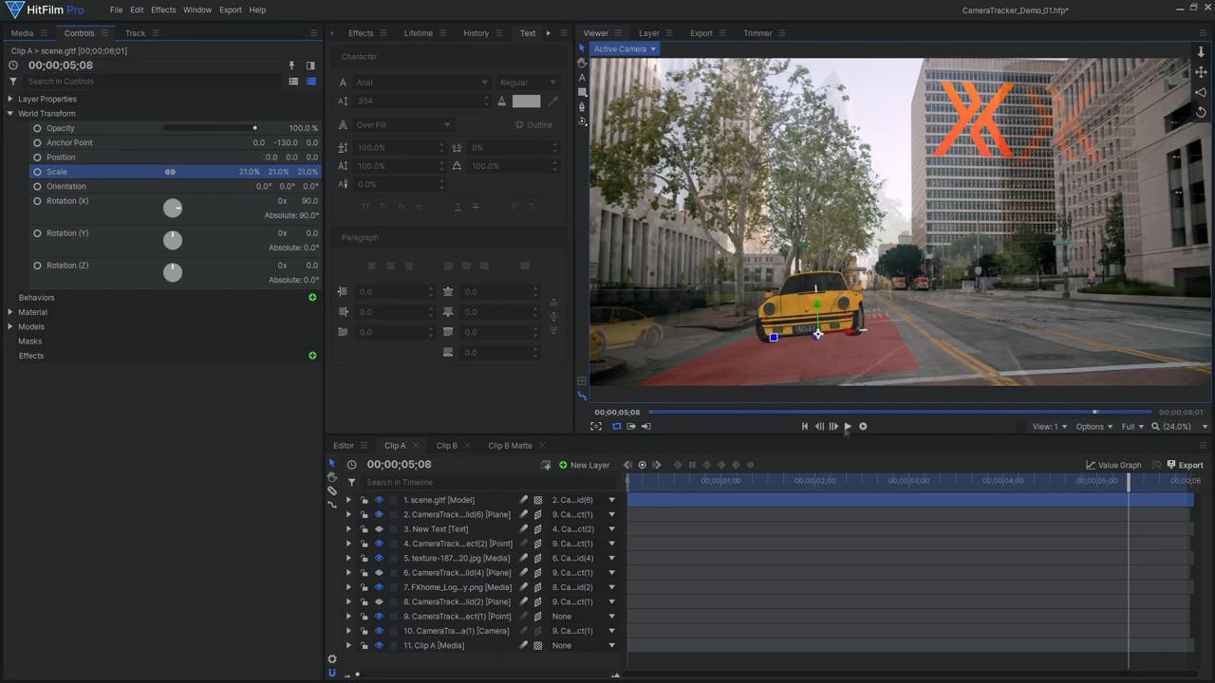The image size is (1215, 683).
Task: Hide the texture-187...20.jpg layer
Action: point(379,558)
